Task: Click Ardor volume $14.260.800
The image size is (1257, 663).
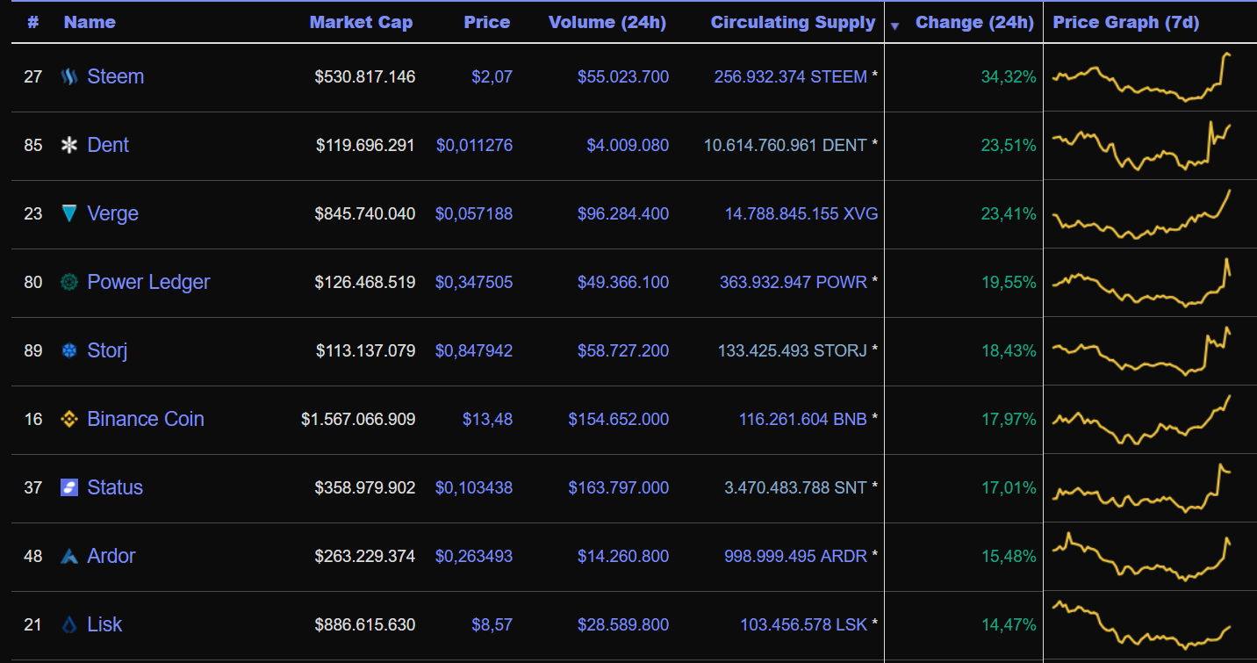Action: (x=623, y=557)
